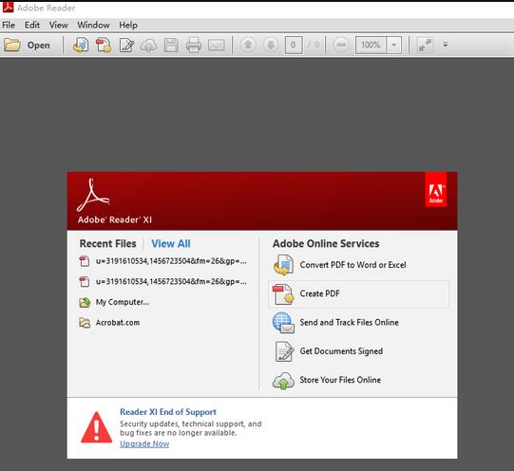Click the Acrobat.com folder icon

(x=85, y=323)
